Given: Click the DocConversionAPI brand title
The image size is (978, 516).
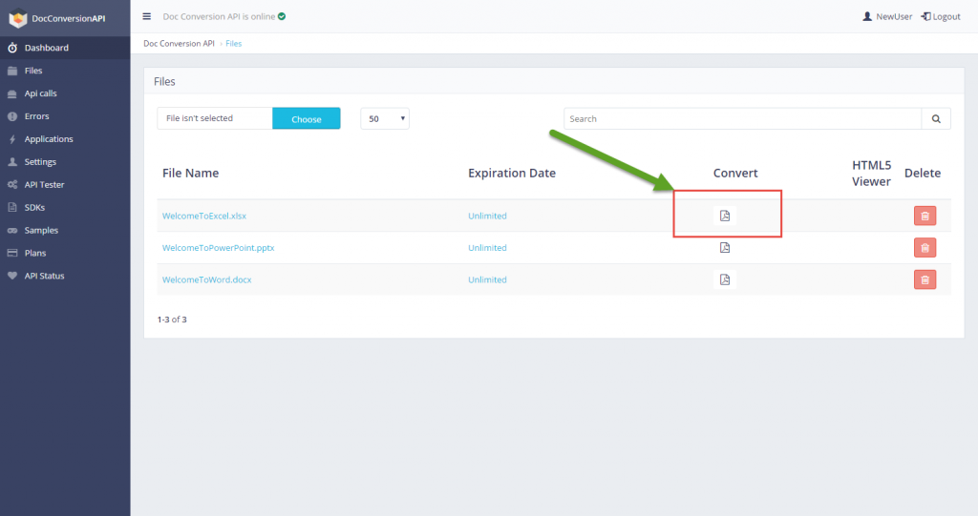Looking at the screenshot, I should pyautogui.click(x=69, y=19).
